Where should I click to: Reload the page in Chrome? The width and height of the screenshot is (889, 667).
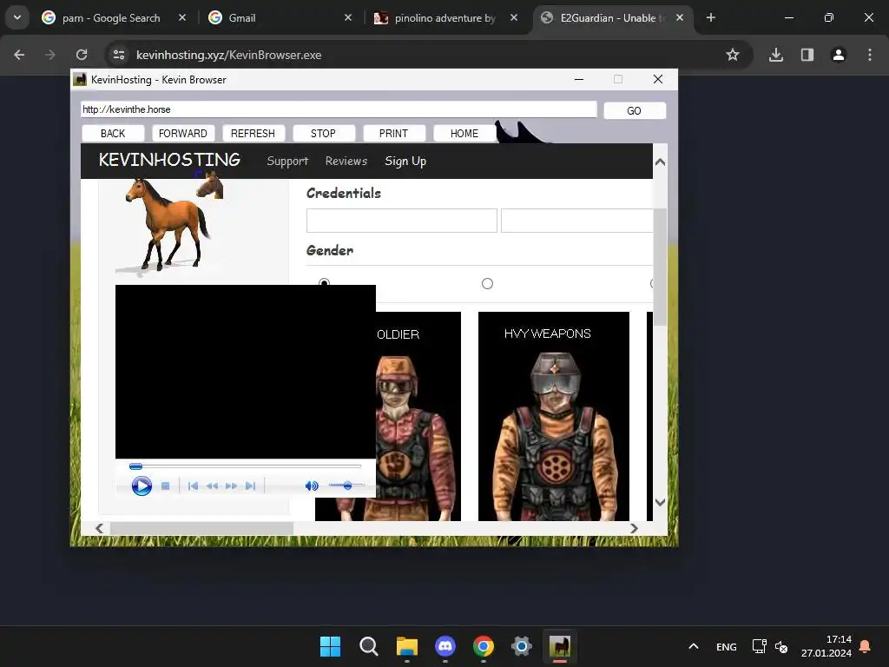(x=82, y=55)
